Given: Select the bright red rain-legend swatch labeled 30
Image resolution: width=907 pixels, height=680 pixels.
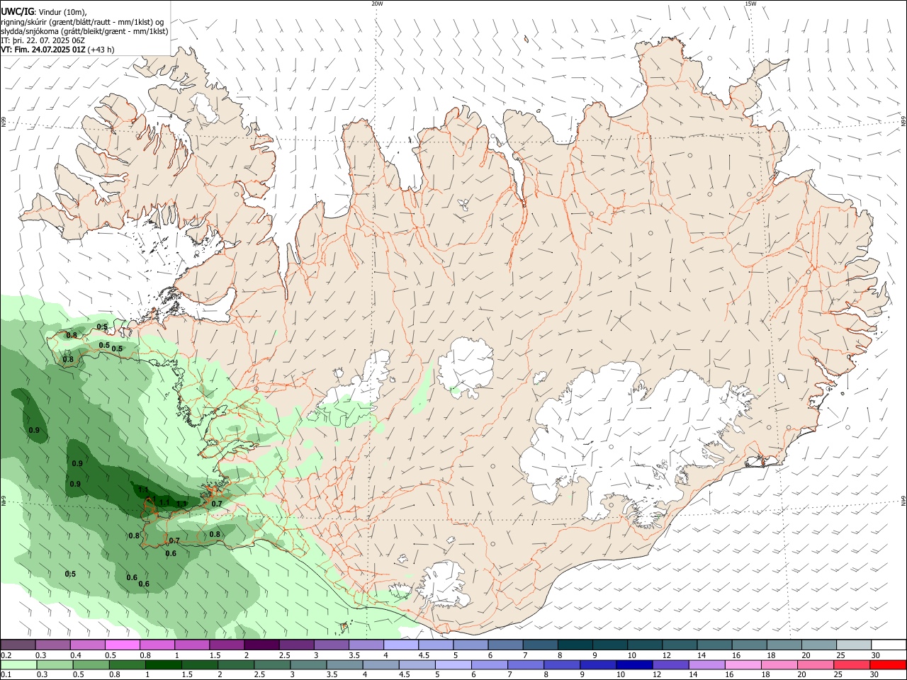Looking at the screenshot, I should coord(887,665).
